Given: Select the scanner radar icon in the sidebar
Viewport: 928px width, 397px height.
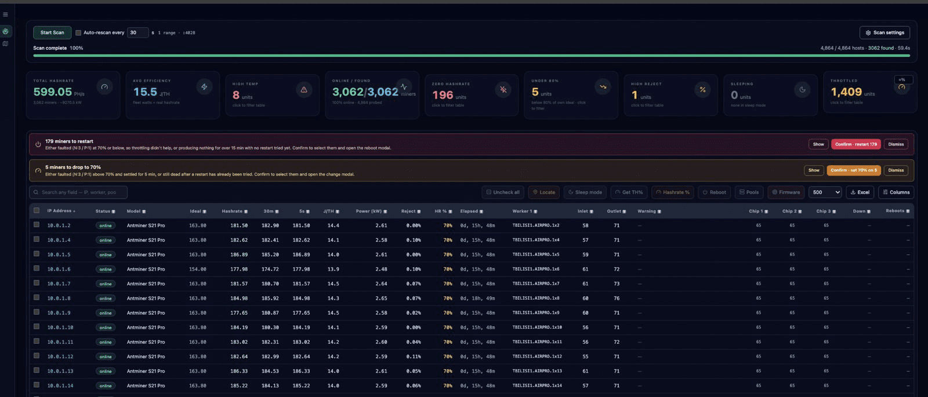Looking at the screenshot, I should click(x=5, y=31).
